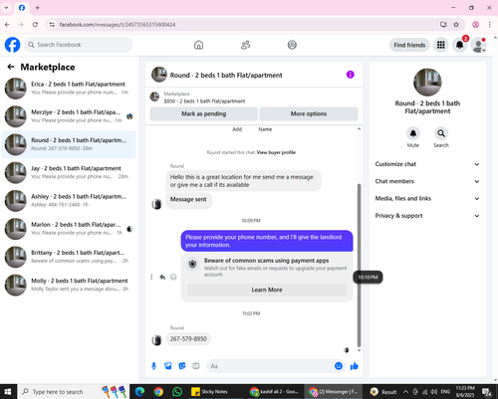Open Sticky Notes in taskbar
This screenshot has height=399, width=498.
point(209,392)
